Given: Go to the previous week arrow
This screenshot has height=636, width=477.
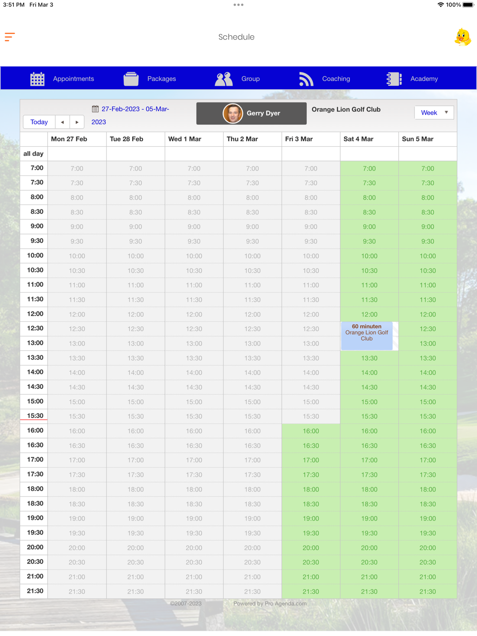Looking at the screenshot, I should pos(62,122).
